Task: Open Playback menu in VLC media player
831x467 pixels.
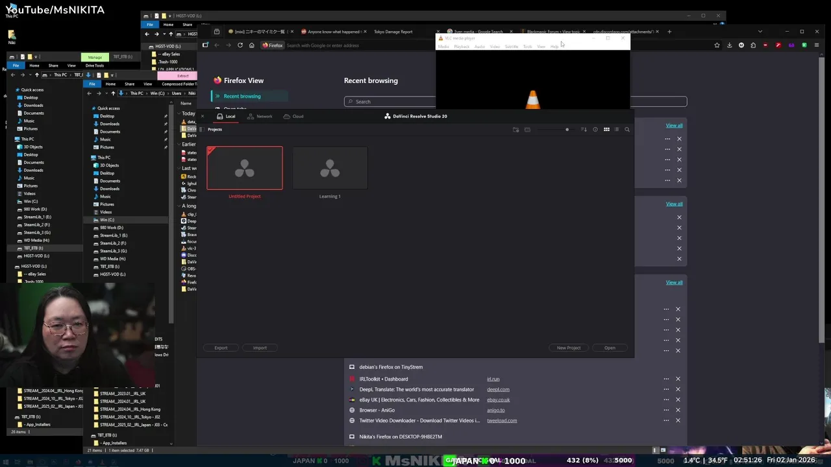Action: [462, 47]
